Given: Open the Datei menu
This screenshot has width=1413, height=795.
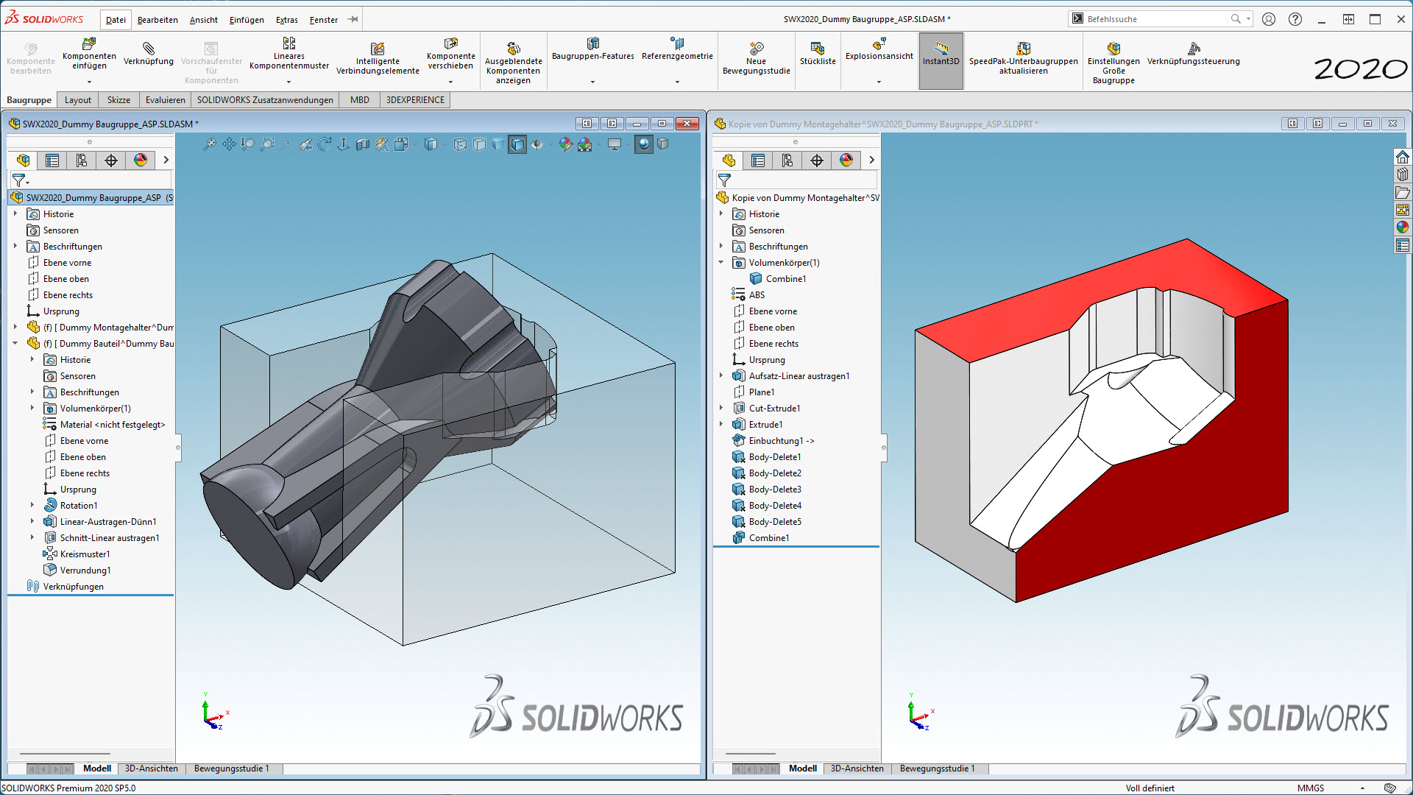Looking at the screenshot, I should pyautogui.click(x=116, y=20).
